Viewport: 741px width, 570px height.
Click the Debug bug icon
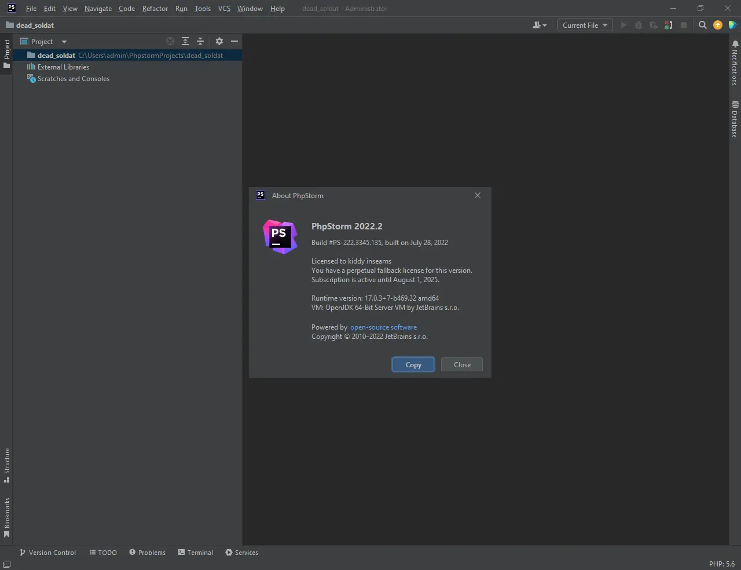[x=639, y=25]
